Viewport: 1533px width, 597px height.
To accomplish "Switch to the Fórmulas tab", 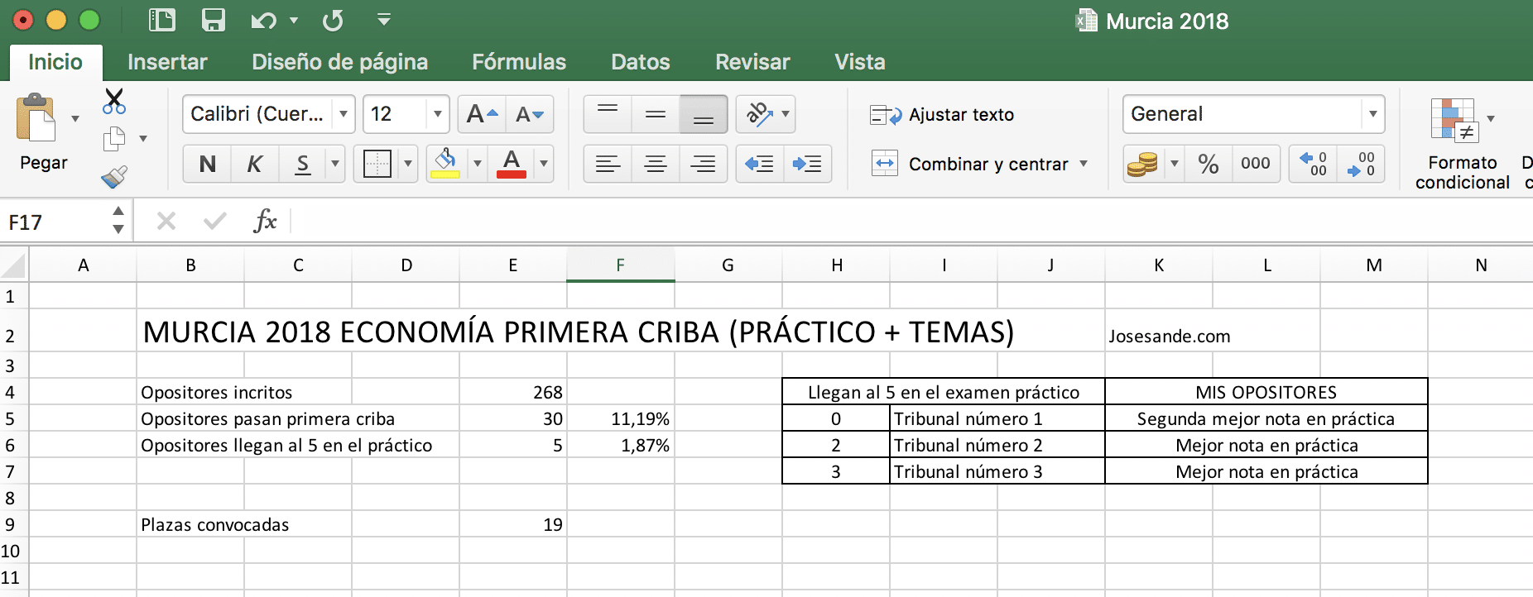I will [519, 62].
